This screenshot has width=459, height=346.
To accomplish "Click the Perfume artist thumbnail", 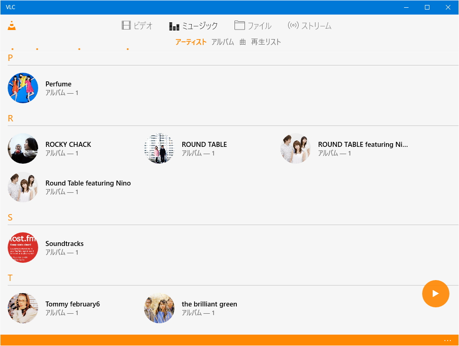I will click(x=23, y=88).
